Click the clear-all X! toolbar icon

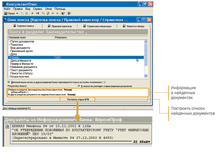(37, 13)
